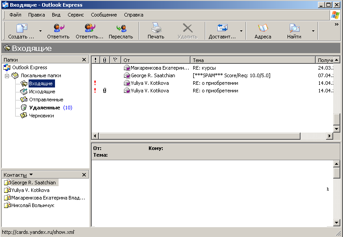
Task: Click message list scroll-right arrow
Action: 330,136
